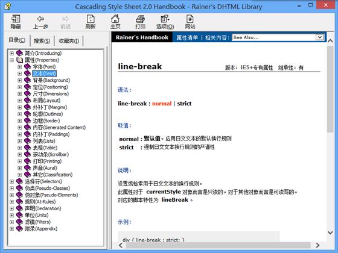Viewport: 338px width, 253px height.
Task: Click the Hide (隐藏) toolbar icon
Action: (16, 19)
